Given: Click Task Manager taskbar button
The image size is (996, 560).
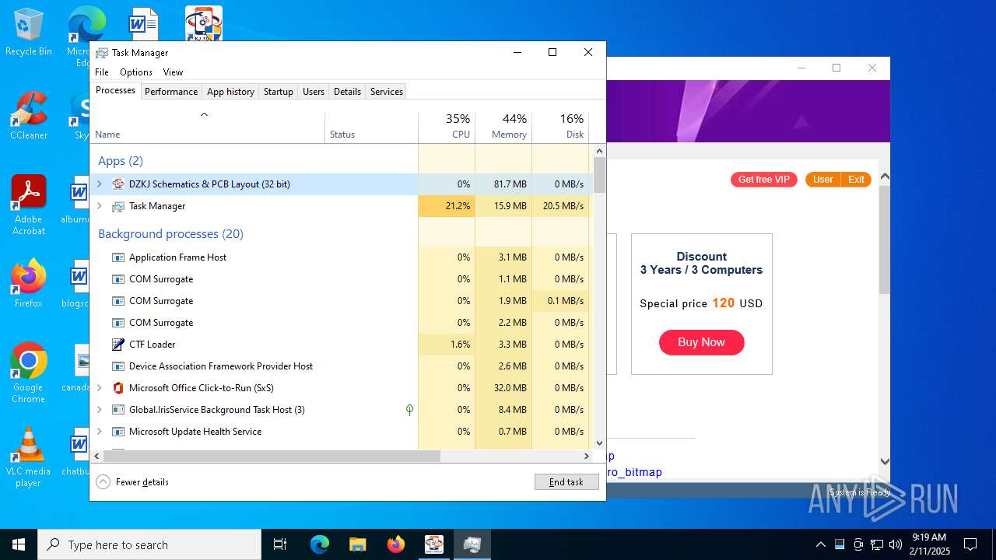Looking at the screenshot, I should click(472, 544).
